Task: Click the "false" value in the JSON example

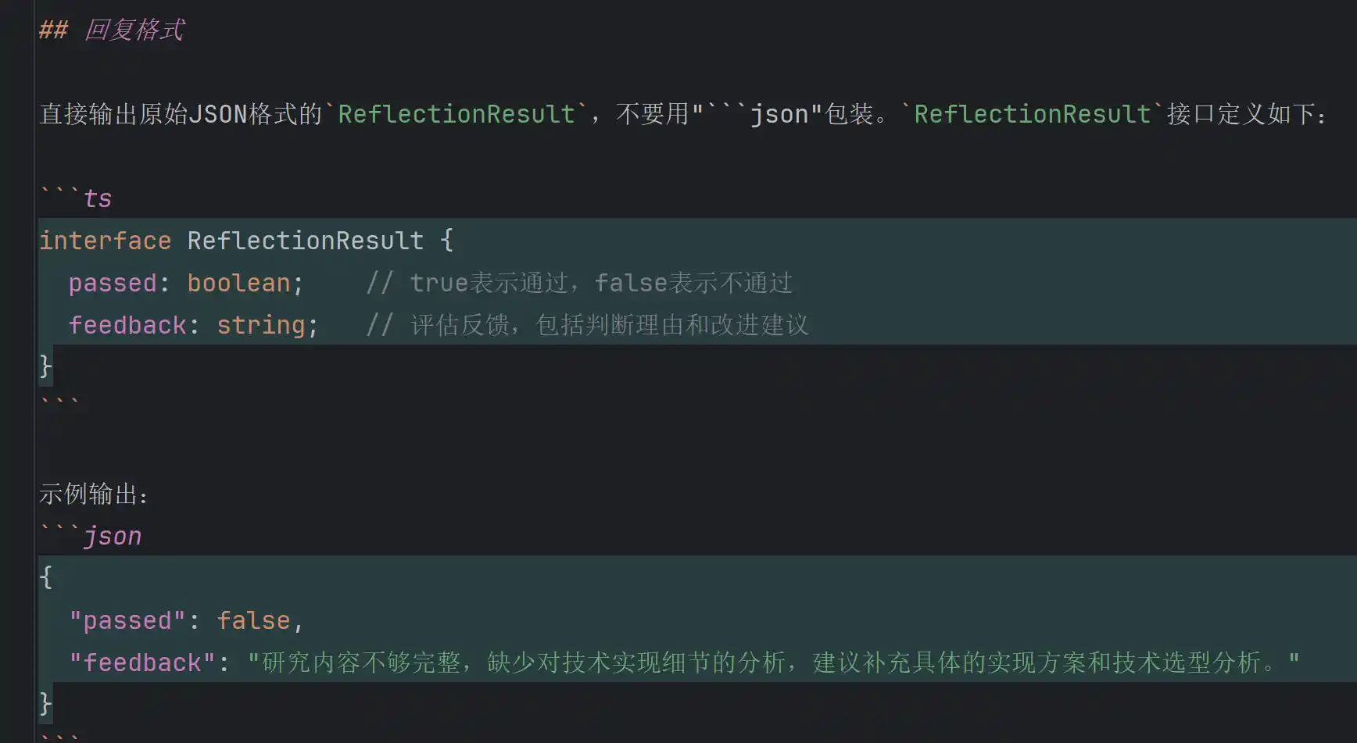Action: pos(253,620)
